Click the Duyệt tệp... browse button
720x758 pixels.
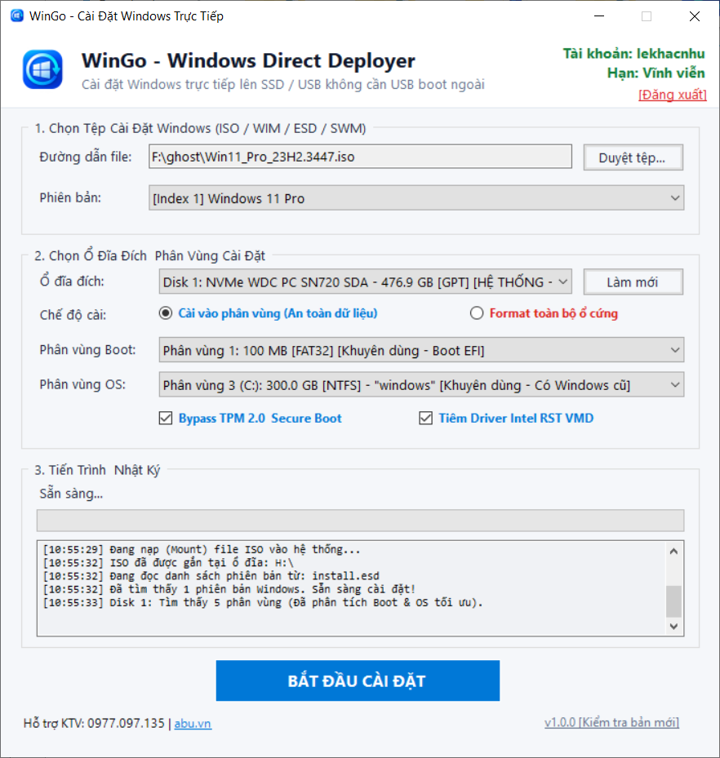click(x=633, y=157)
